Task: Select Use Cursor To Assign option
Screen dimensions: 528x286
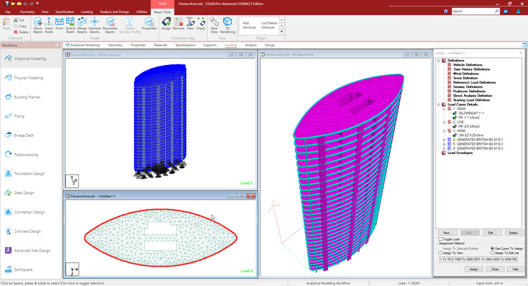Action: (x=492, y=249)
